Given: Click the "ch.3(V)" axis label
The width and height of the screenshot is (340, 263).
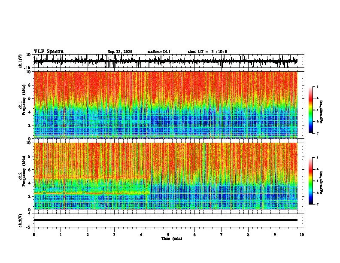Looking at the screenshot, I should point(21,221).
